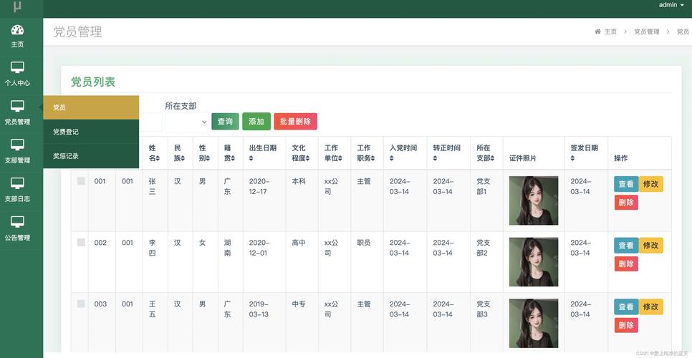The image size is (692, 358).
Task: Sort by 文化程度 column arrows
Action: (307, 158)
